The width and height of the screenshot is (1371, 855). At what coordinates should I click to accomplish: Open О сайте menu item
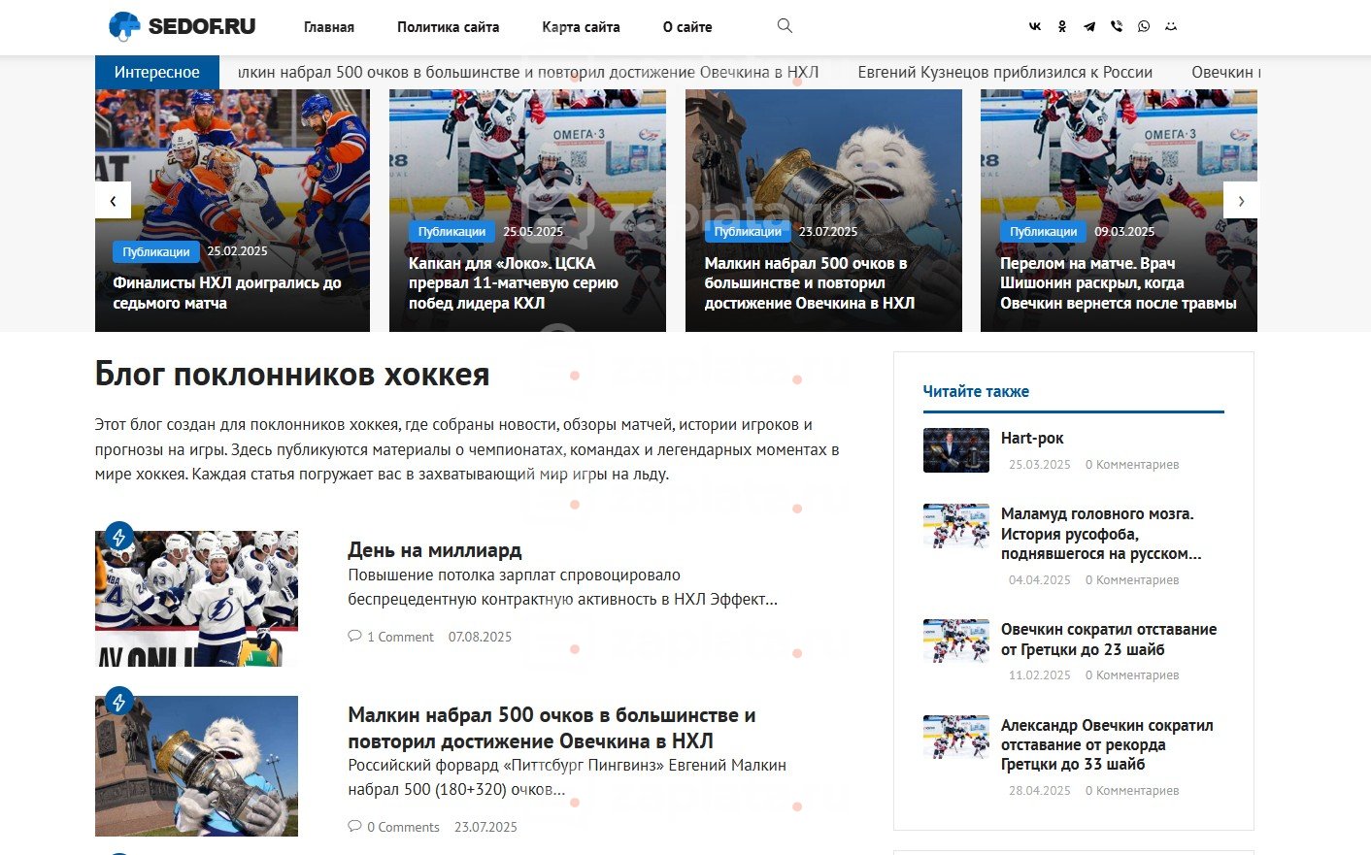click(687, 27)
